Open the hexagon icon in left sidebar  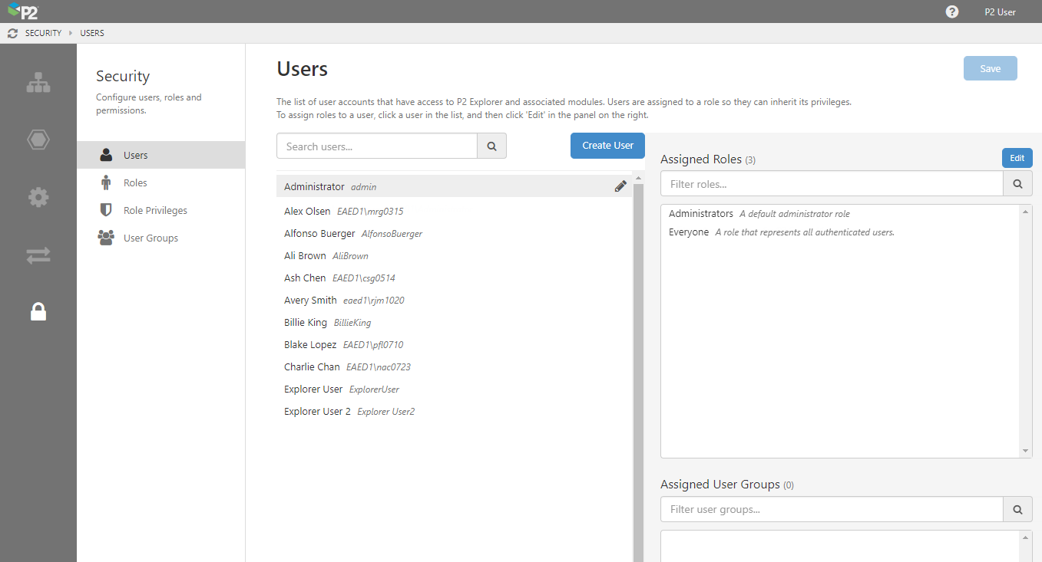38,140
